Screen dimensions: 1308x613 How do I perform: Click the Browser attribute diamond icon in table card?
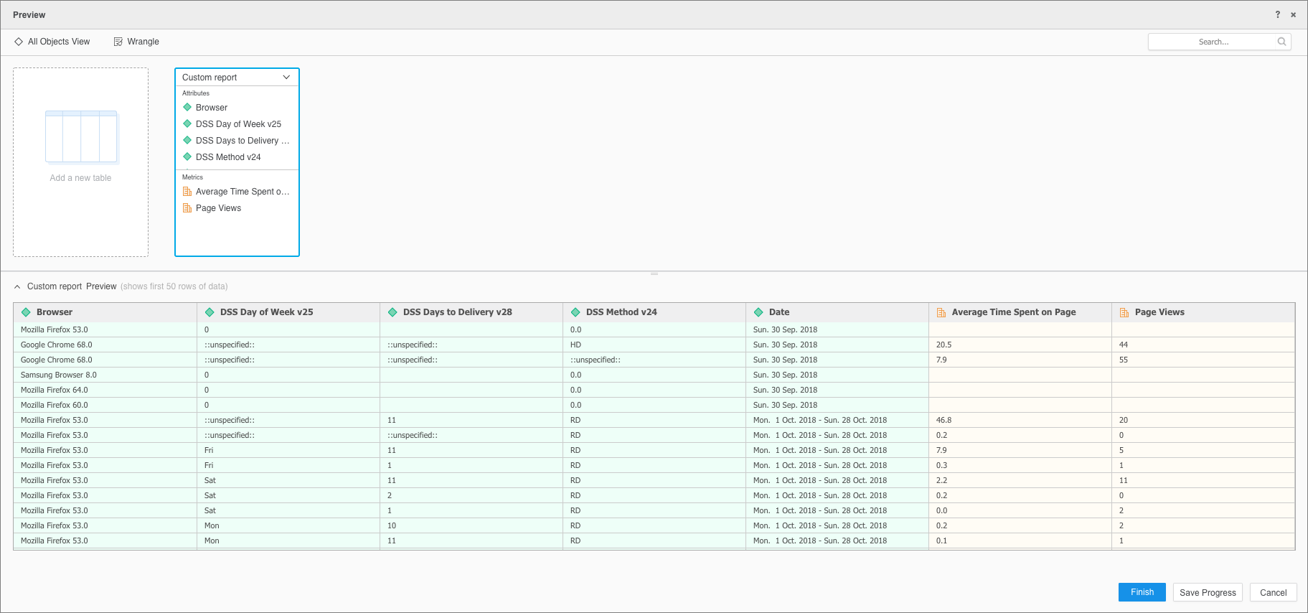click(x=187, y=108)
